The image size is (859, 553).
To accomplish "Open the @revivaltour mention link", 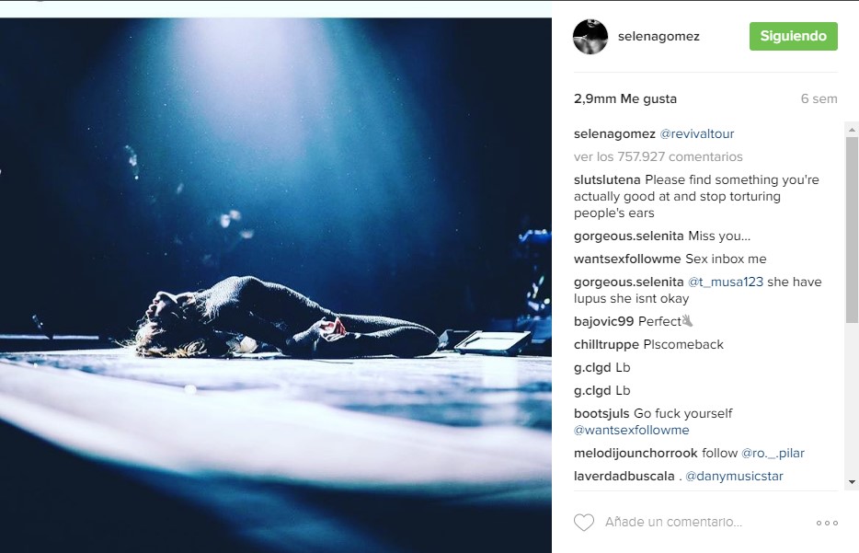I will pyautogui.click(x=697, y=133).
